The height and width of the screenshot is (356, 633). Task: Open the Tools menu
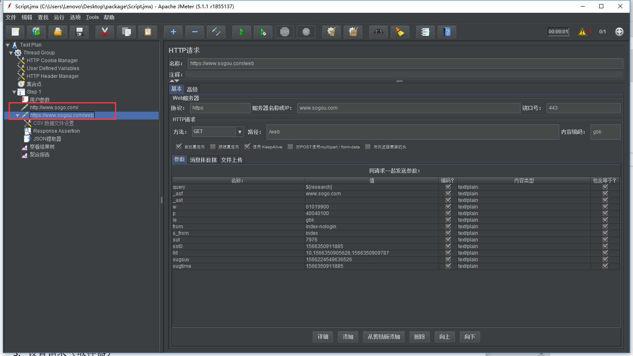92,17
